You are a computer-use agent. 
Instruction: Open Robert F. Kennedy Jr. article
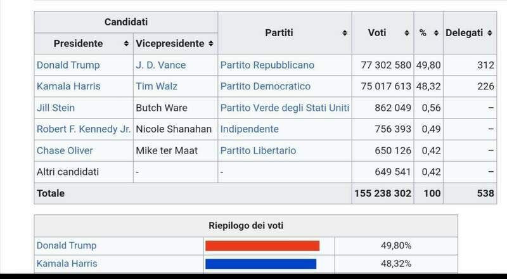[84, 129]
